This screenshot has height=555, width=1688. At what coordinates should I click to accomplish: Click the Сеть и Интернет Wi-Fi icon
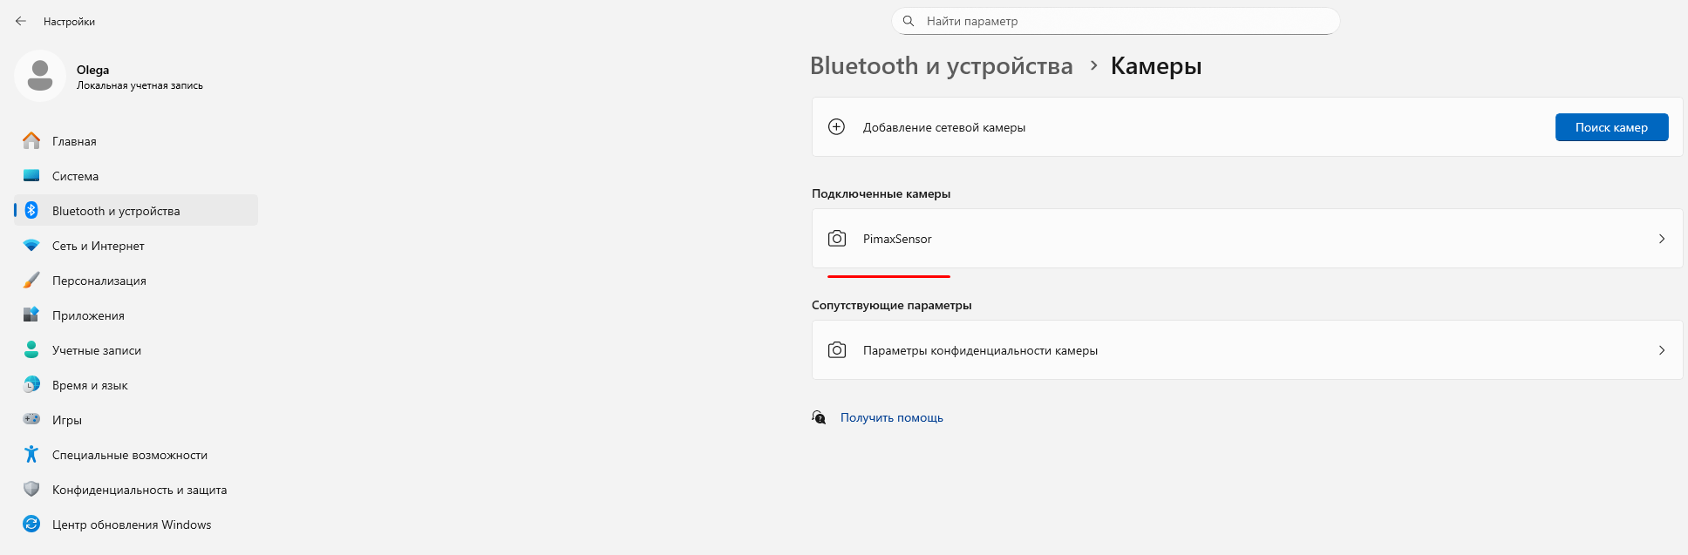[31, 246]
